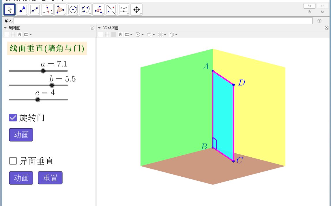The image size is (331, 206).
Task: Select point C in 3D view
Action: pos(233,161)
